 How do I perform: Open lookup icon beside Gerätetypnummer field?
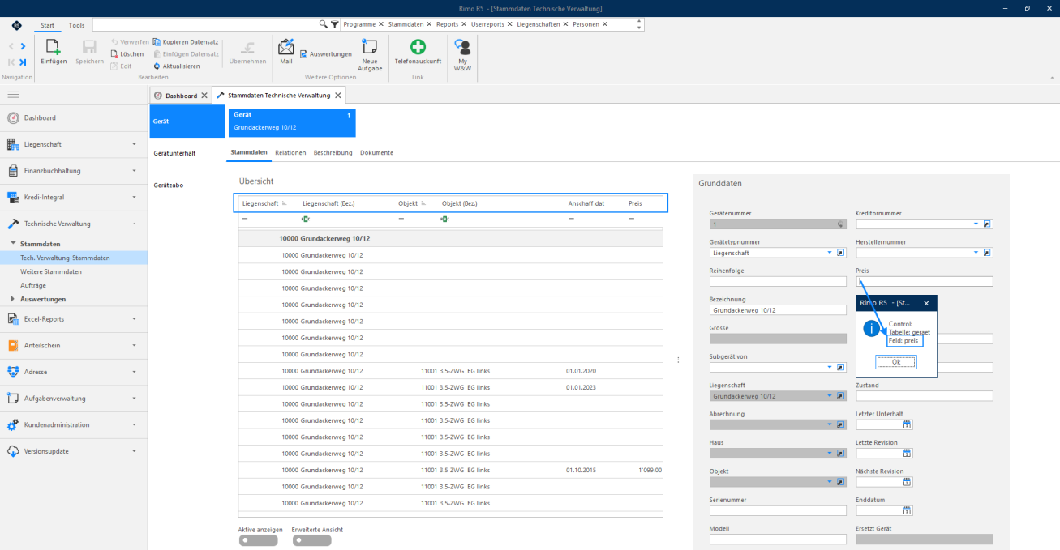click(840, 253)
